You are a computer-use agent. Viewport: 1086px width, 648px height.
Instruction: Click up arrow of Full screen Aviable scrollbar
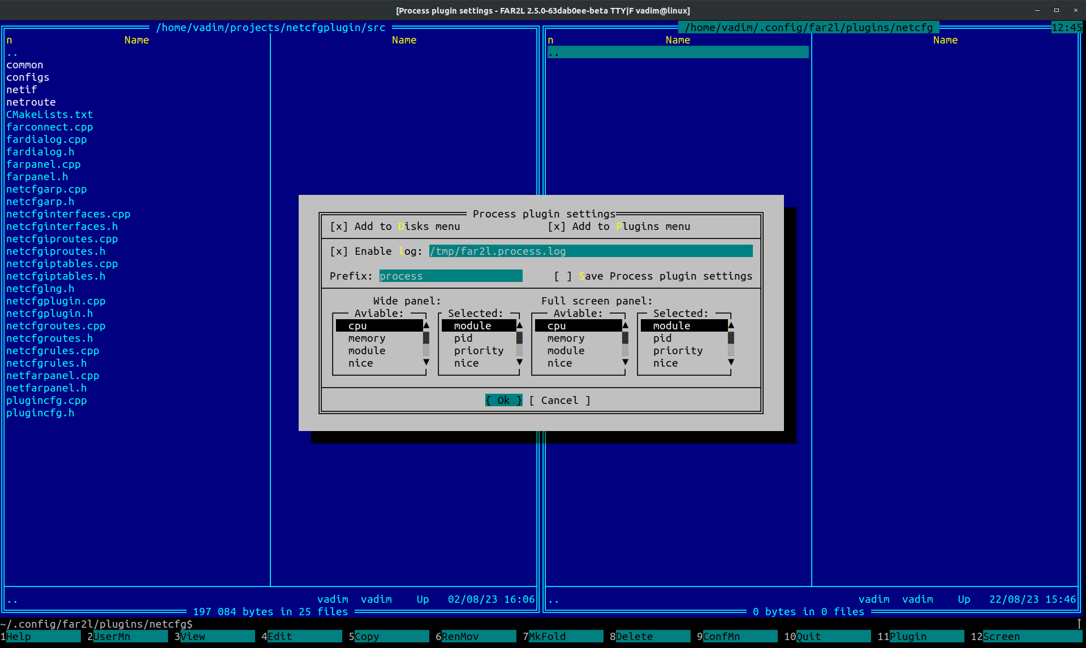tap(625, 326)
